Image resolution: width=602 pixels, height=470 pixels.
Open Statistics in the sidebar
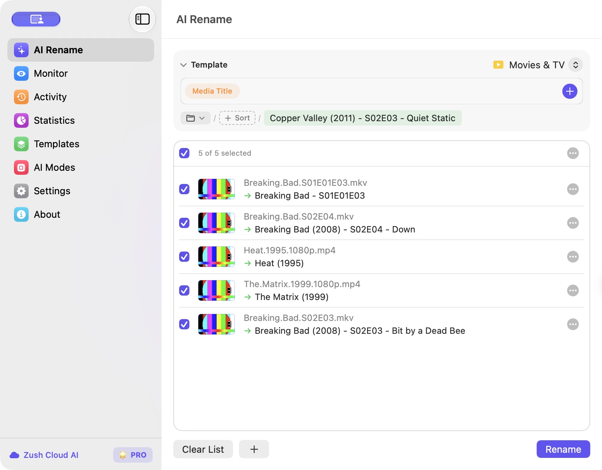click(x=81, y=120)
